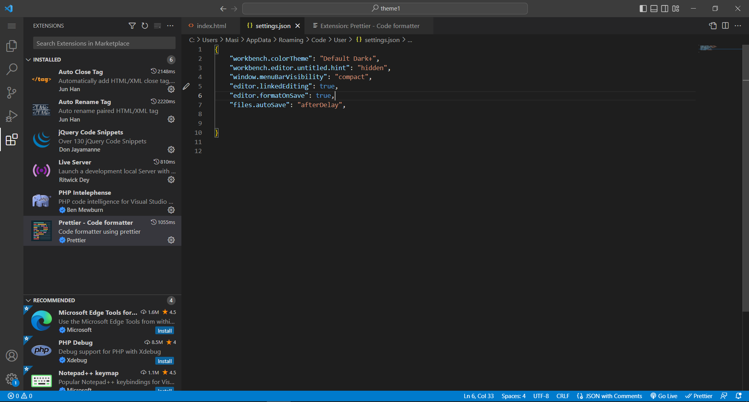Open Extensions view more actions menu
Image resolution: width=749 pixels, height=402 pixels.
pos(170,26)
